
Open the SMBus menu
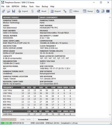[24, 6]
